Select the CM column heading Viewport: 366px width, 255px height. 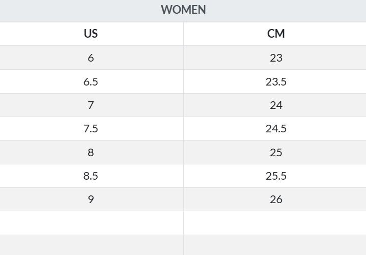coord(276,34)
